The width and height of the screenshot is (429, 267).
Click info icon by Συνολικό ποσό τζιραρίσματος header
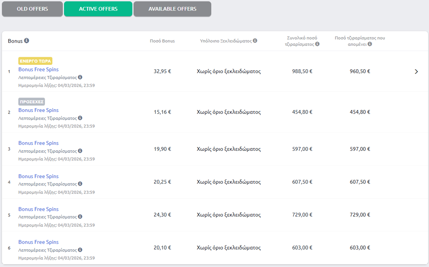[x=317, y=44]
